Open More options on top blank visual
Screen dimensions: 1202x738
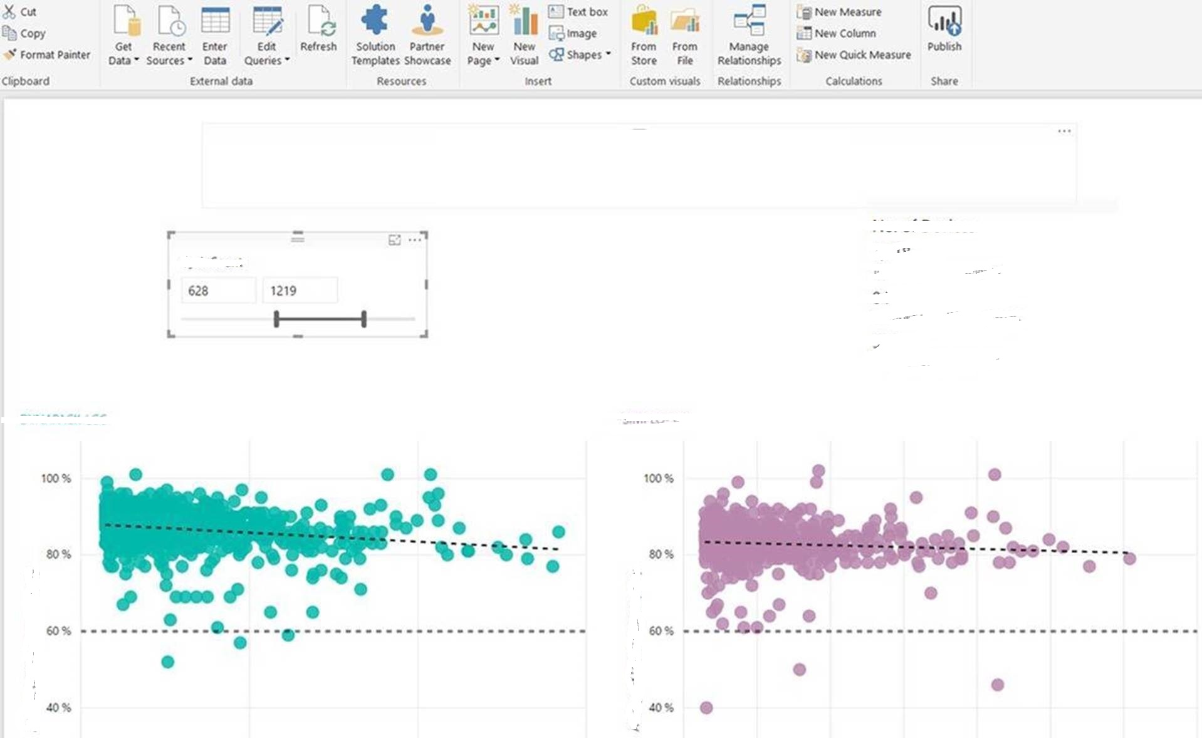(x=1064, y=131)
